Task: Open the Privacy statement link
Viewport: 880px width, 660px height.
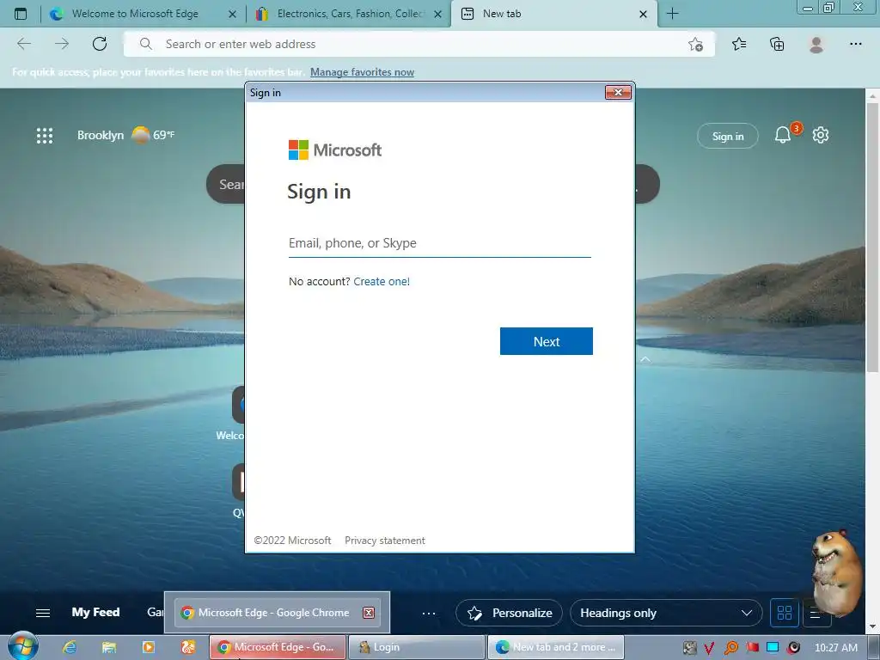Action: 384,541
